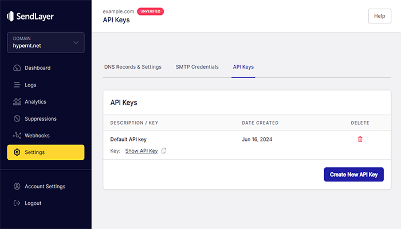Click the Settings gear icon

17,152
